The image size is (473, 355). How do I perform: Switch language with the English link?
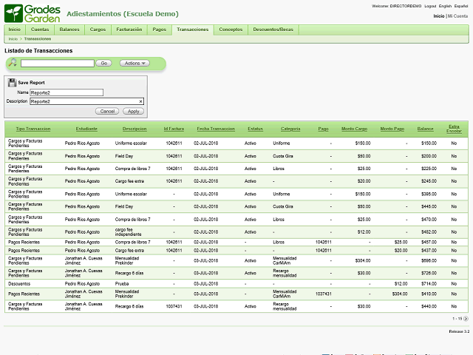tap(446, 6)
